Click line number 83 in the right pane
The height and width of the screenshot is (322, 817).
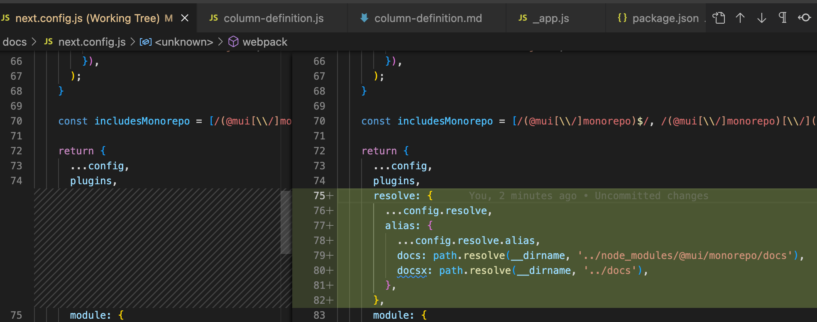coord(319,315)
